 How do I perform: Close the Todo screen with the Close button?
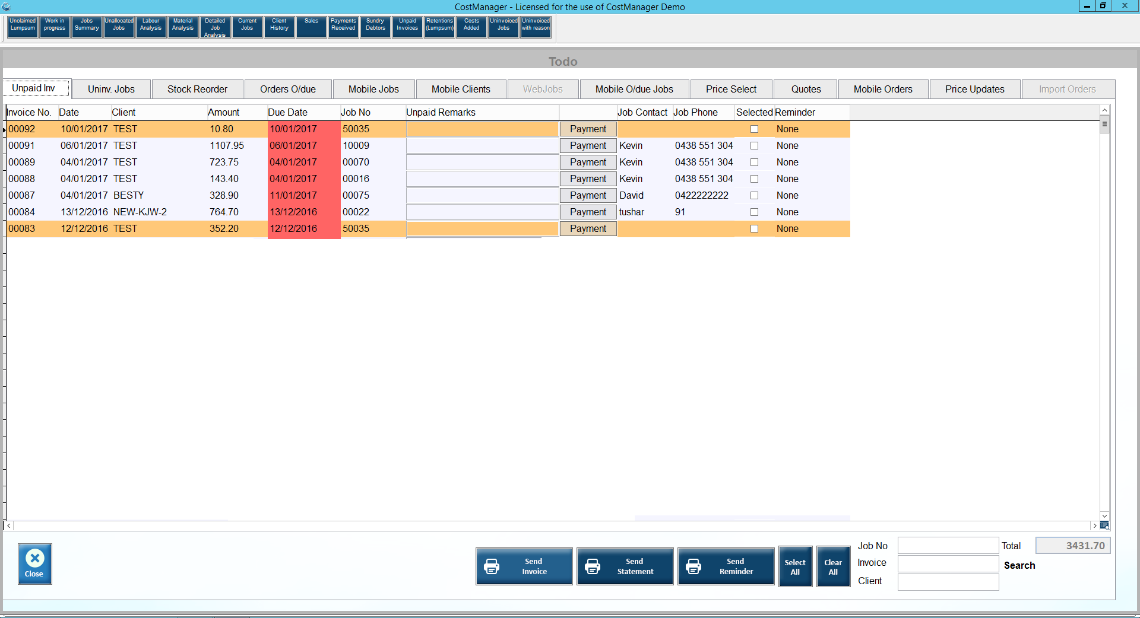[34, 564]
